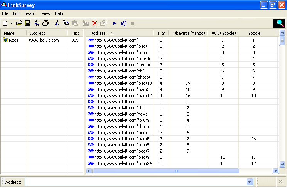Click link icon for belvit.com/load/10

[x=91, y=83]
